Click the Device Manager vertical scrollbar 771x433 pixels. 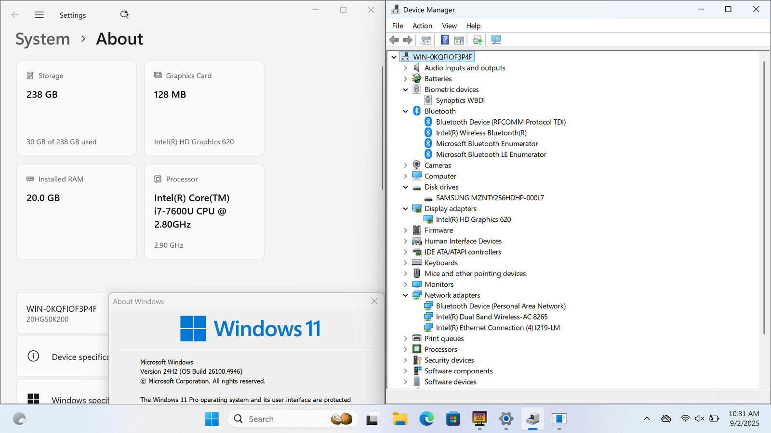pos(764,197)
